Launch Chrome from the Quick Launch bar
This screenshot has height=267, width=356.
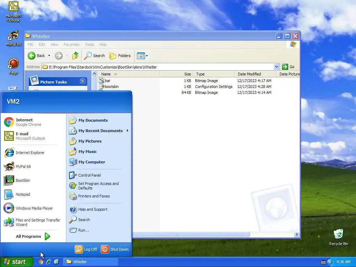tap(41, 262)
